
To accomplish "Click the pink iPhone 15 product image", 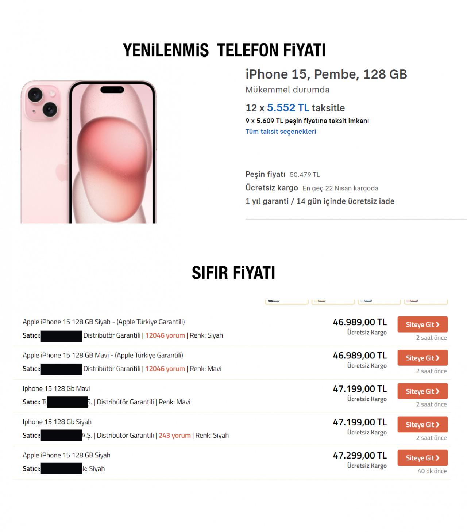I will [88, 152].
